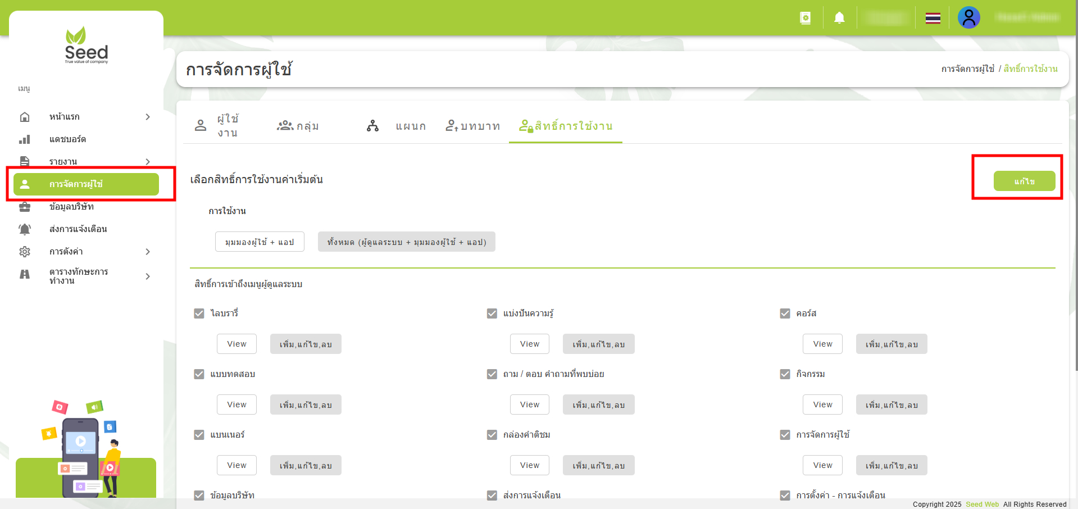
Task: Expand the รายงาน menu chevron
Action: pyautogui.click(x=148, y=161)
